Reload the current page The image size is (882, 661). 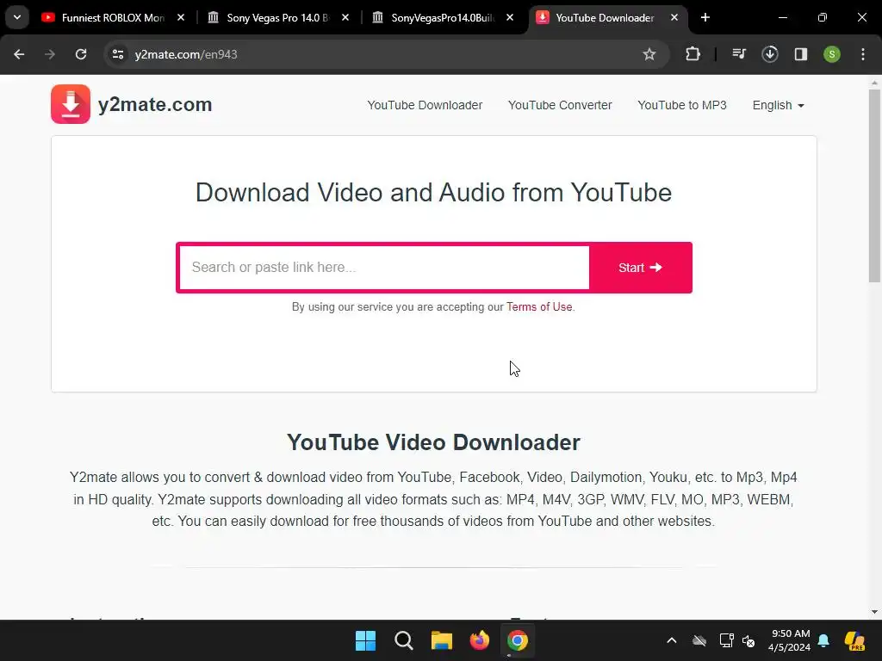[x=81, y=54]
